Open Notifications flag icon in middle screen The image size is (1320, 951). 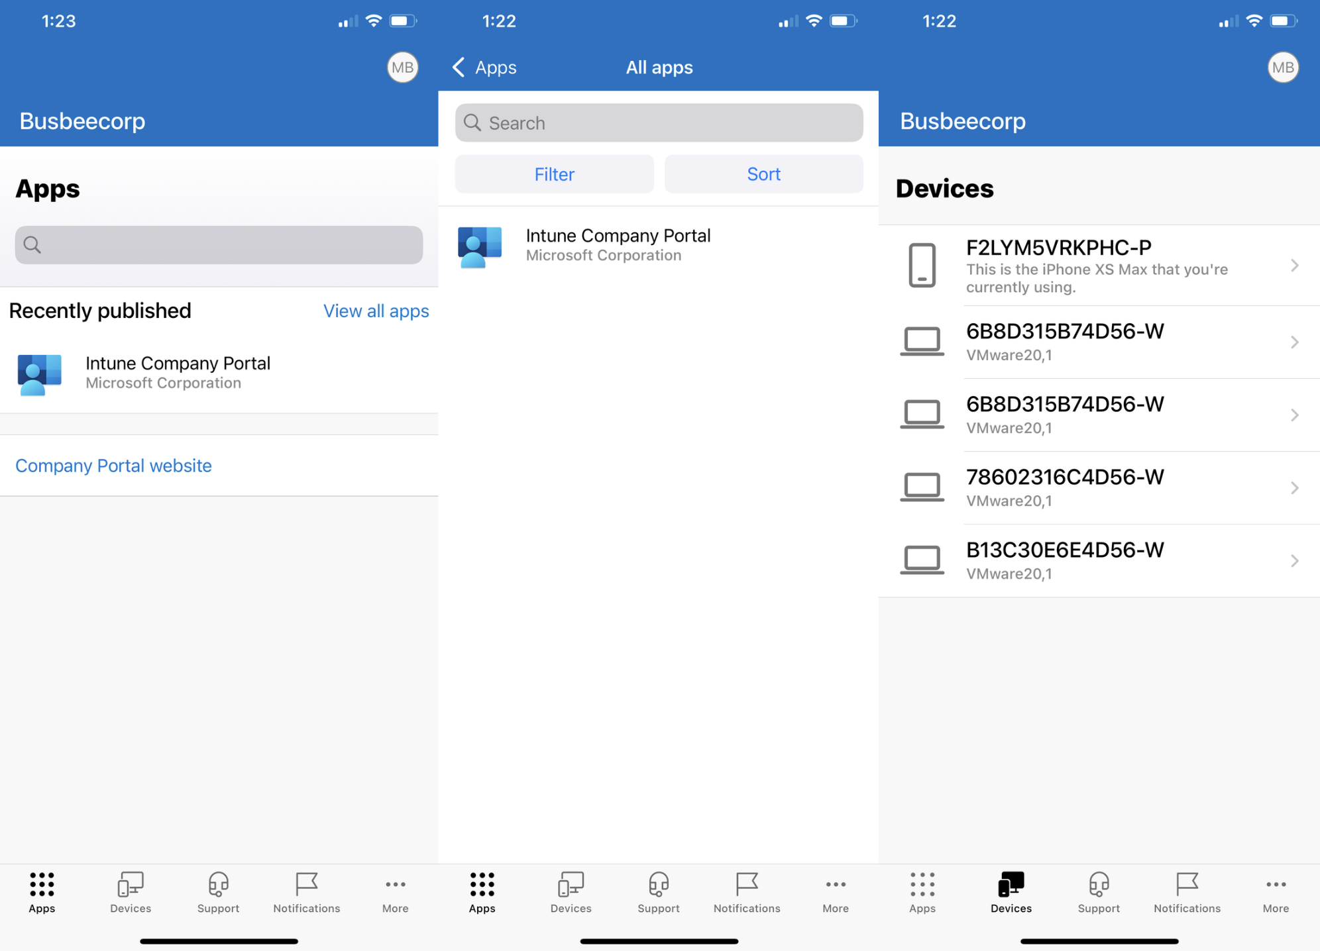[x=747, y=884]
